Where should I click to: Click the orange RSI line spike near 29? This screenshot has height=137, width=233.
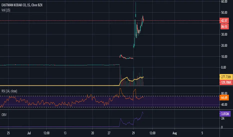135,89
